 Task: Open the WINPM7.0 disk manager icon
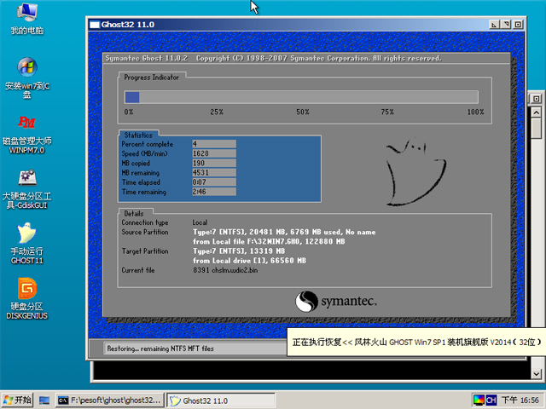coord(26,135)
